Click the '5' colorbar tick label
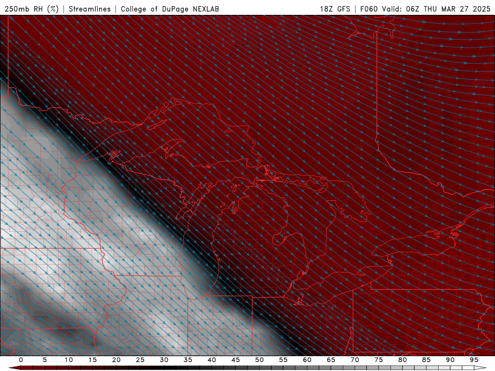The image size is (495, 371). [x=45, y=360]
